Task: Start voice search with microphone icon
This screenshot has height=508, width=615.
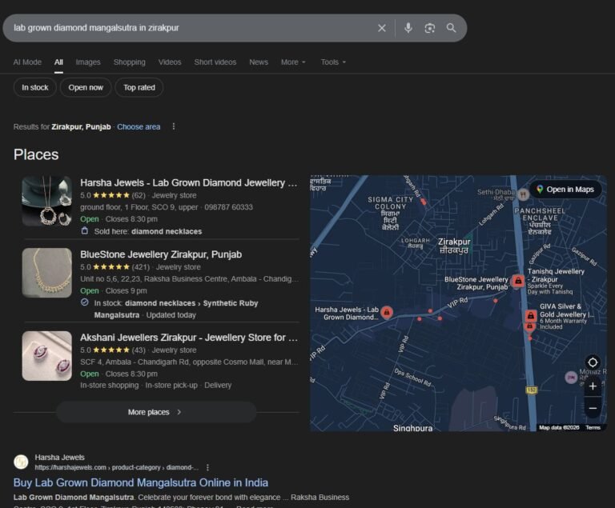Action: click(x=408, y=28)
